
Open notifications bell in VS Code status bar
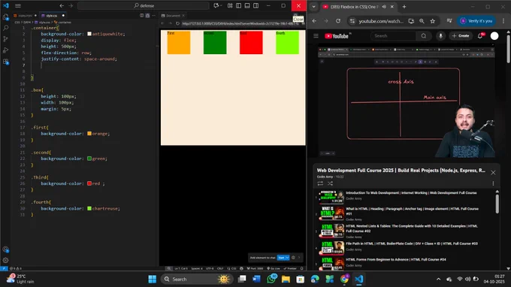[301, 268]
